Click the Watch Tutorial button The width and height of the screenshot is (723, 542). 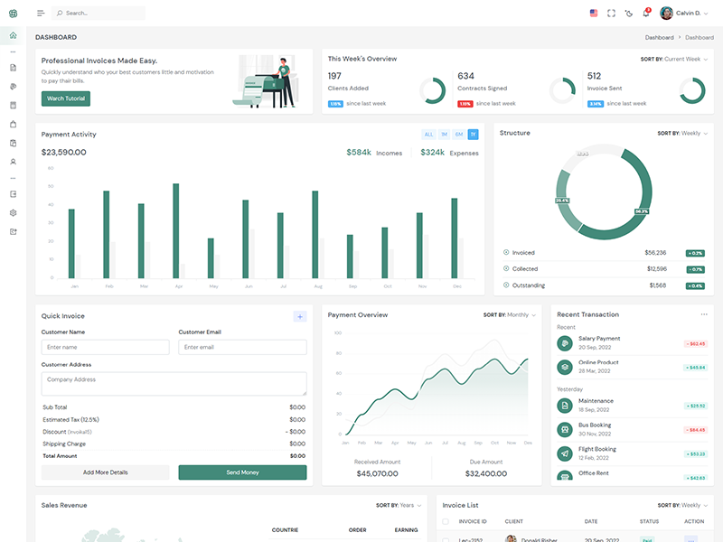point(66,98)
